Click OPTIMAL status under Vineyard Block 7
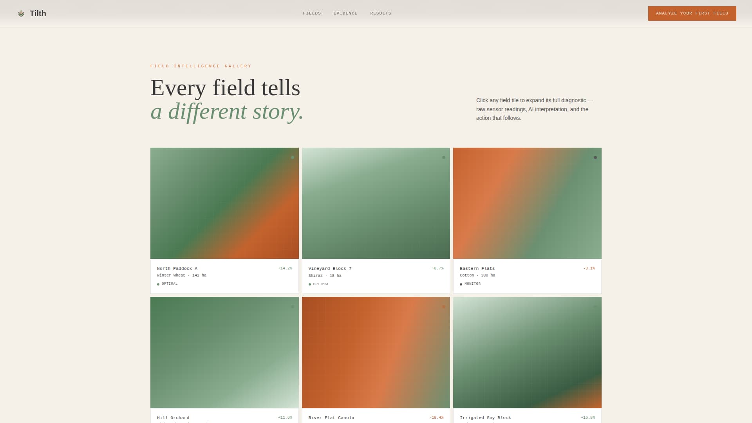752x423 pixels. tap(319, 284)
